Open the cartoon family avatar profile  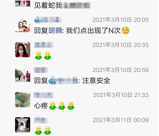(23, 25)
